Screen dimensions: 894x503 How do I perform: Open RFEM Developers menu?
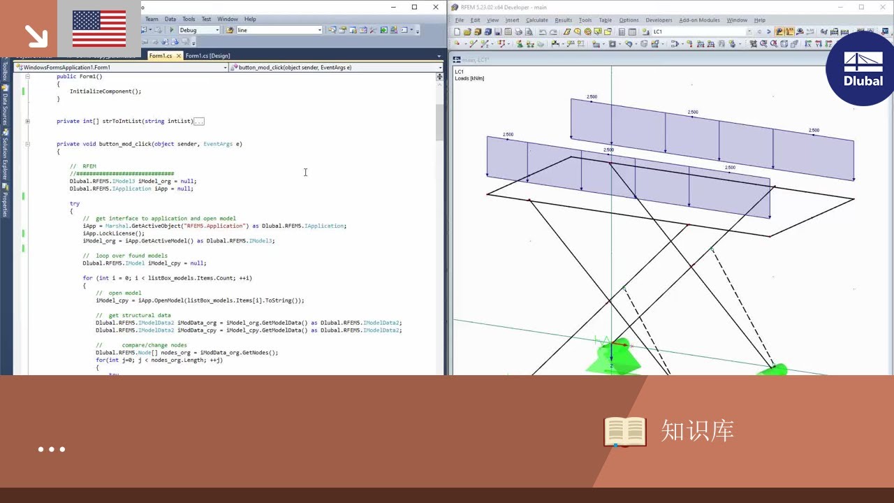click(659, 20)
